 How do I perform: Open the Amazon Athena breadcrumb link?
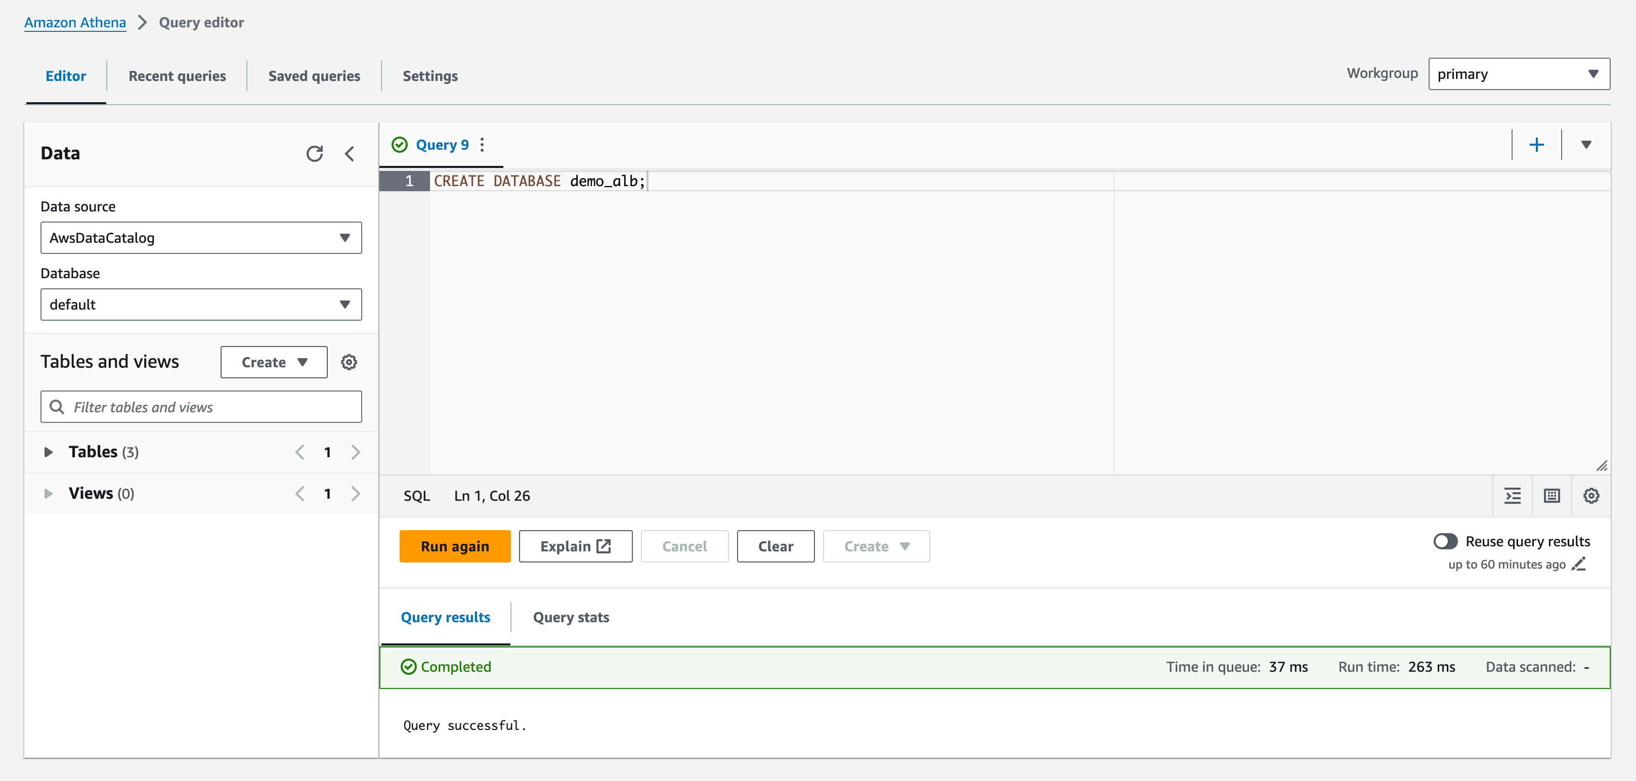pyautogui.click(x=75, y=22)
